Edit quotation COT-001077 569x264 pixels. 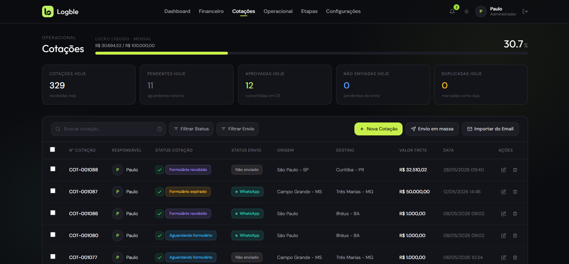tap(504, 258)
